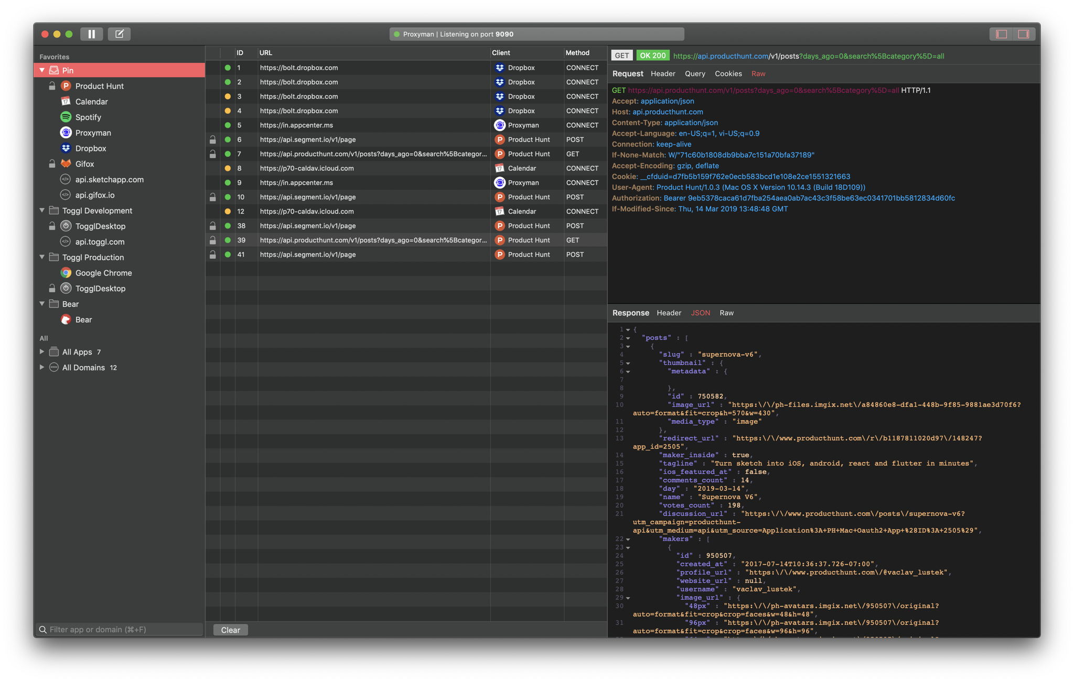Collapse JSON line 22 makers array

click(628, 539)
